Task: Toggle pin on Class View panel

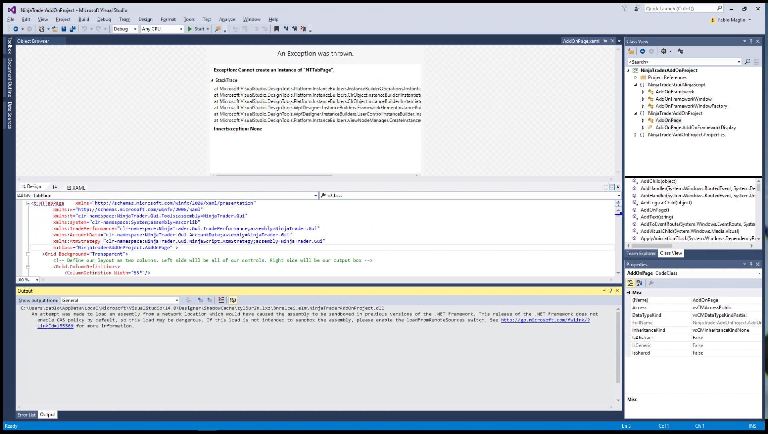Action: tap(751, 41)
